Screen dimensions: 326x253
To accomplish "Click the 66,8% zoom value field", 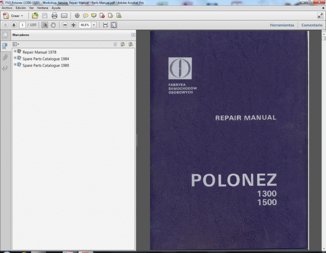I will click(85, 25).
